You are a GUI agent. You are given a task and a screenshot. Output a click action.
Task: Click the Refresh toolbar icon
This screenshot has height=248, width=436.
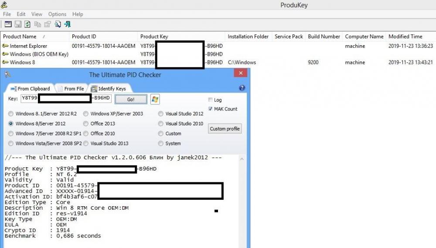click(27, 24)
